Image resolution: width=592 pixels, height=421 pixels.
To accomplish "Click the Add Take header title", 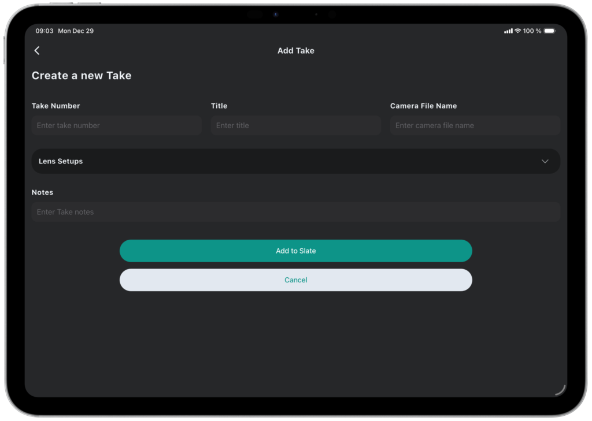I will 295,51.
